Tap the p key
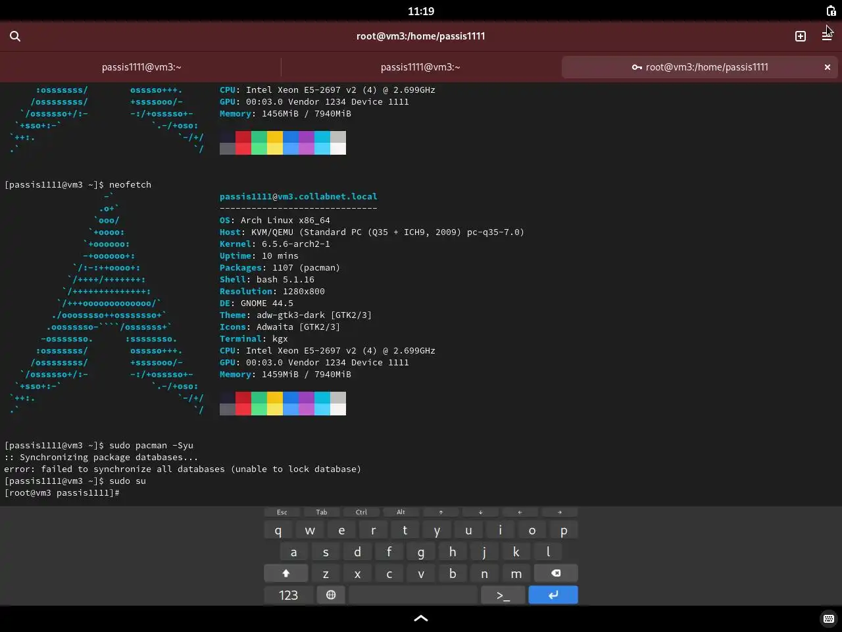The image size is (842, 632). [x=564, y=530]
